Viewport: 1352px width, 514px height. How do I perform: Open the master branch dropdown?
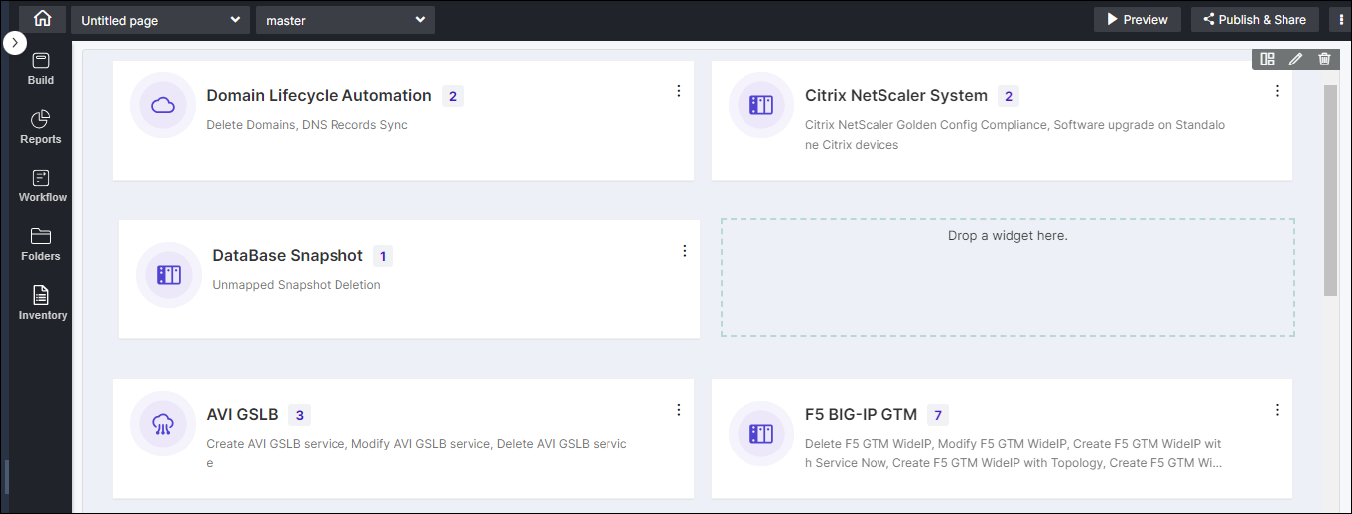pos(345,20)
